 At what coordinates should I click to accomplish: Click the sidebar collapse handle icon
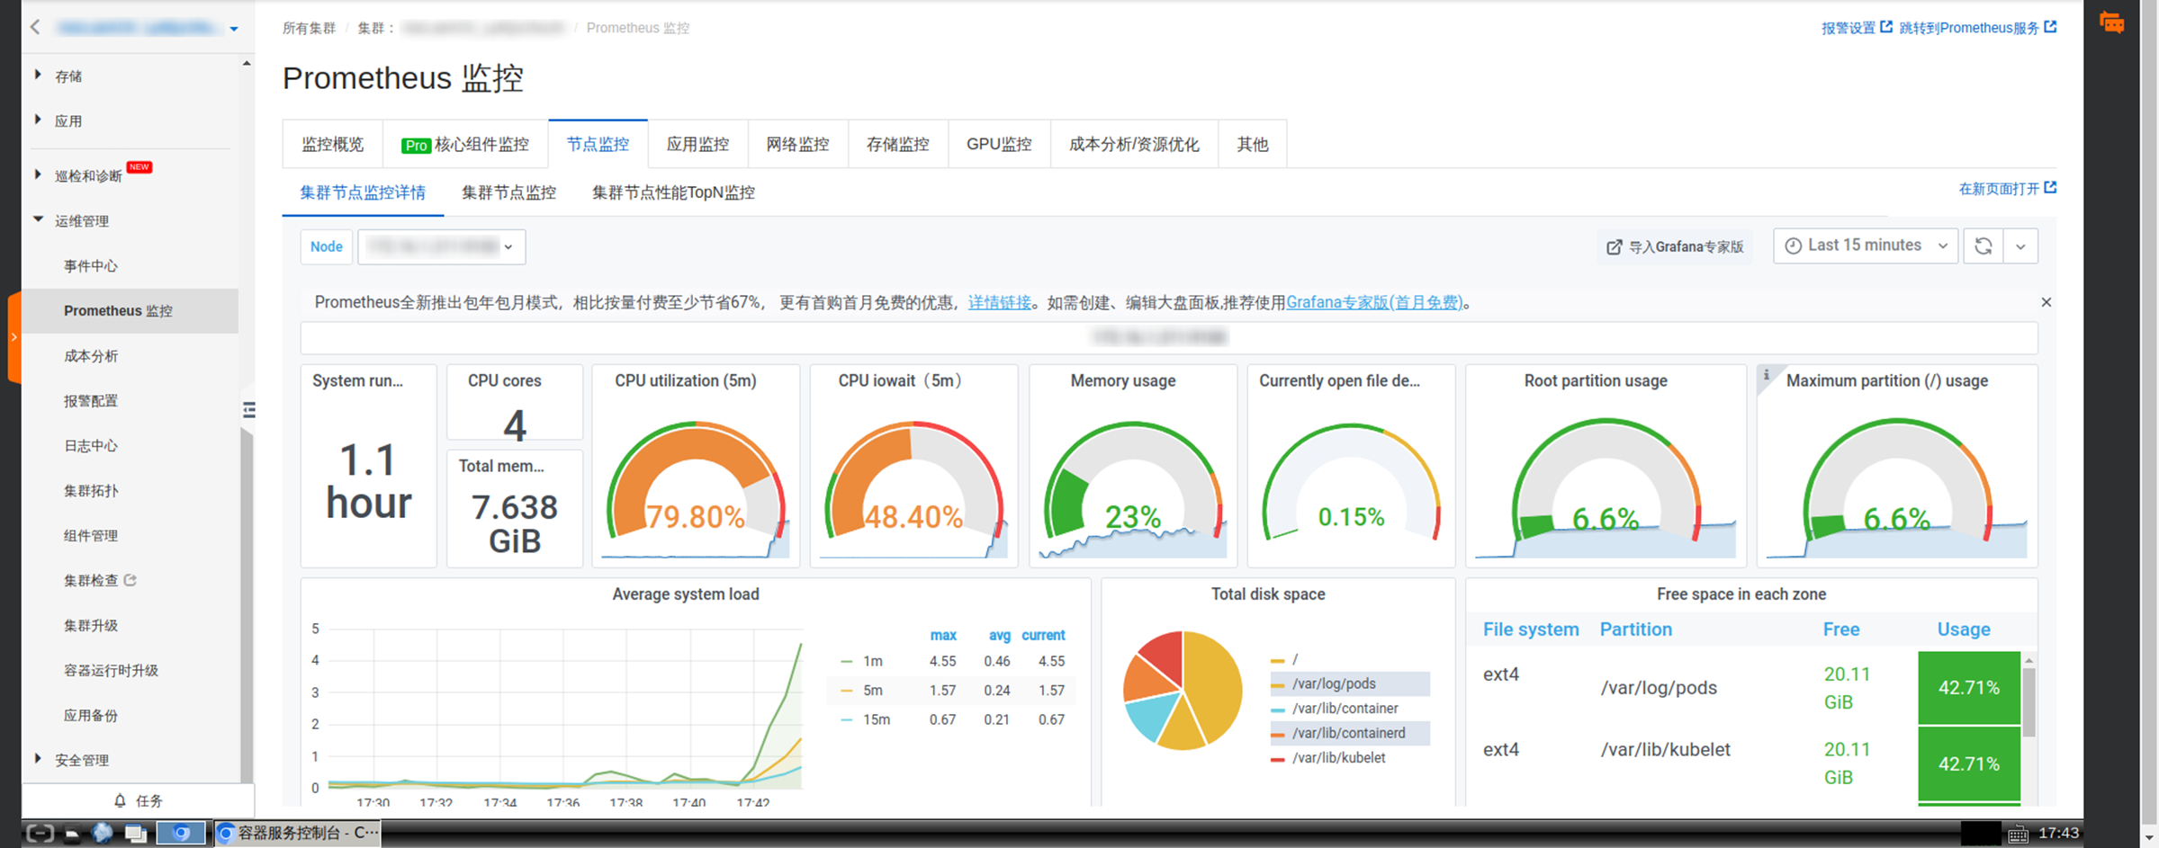pos(249,410)
